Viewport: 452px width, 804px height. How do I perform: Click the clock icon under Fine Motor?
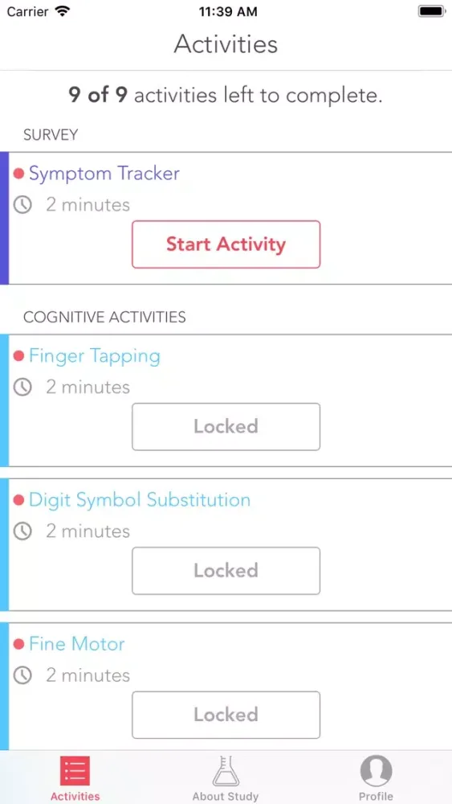click(22, 675)
